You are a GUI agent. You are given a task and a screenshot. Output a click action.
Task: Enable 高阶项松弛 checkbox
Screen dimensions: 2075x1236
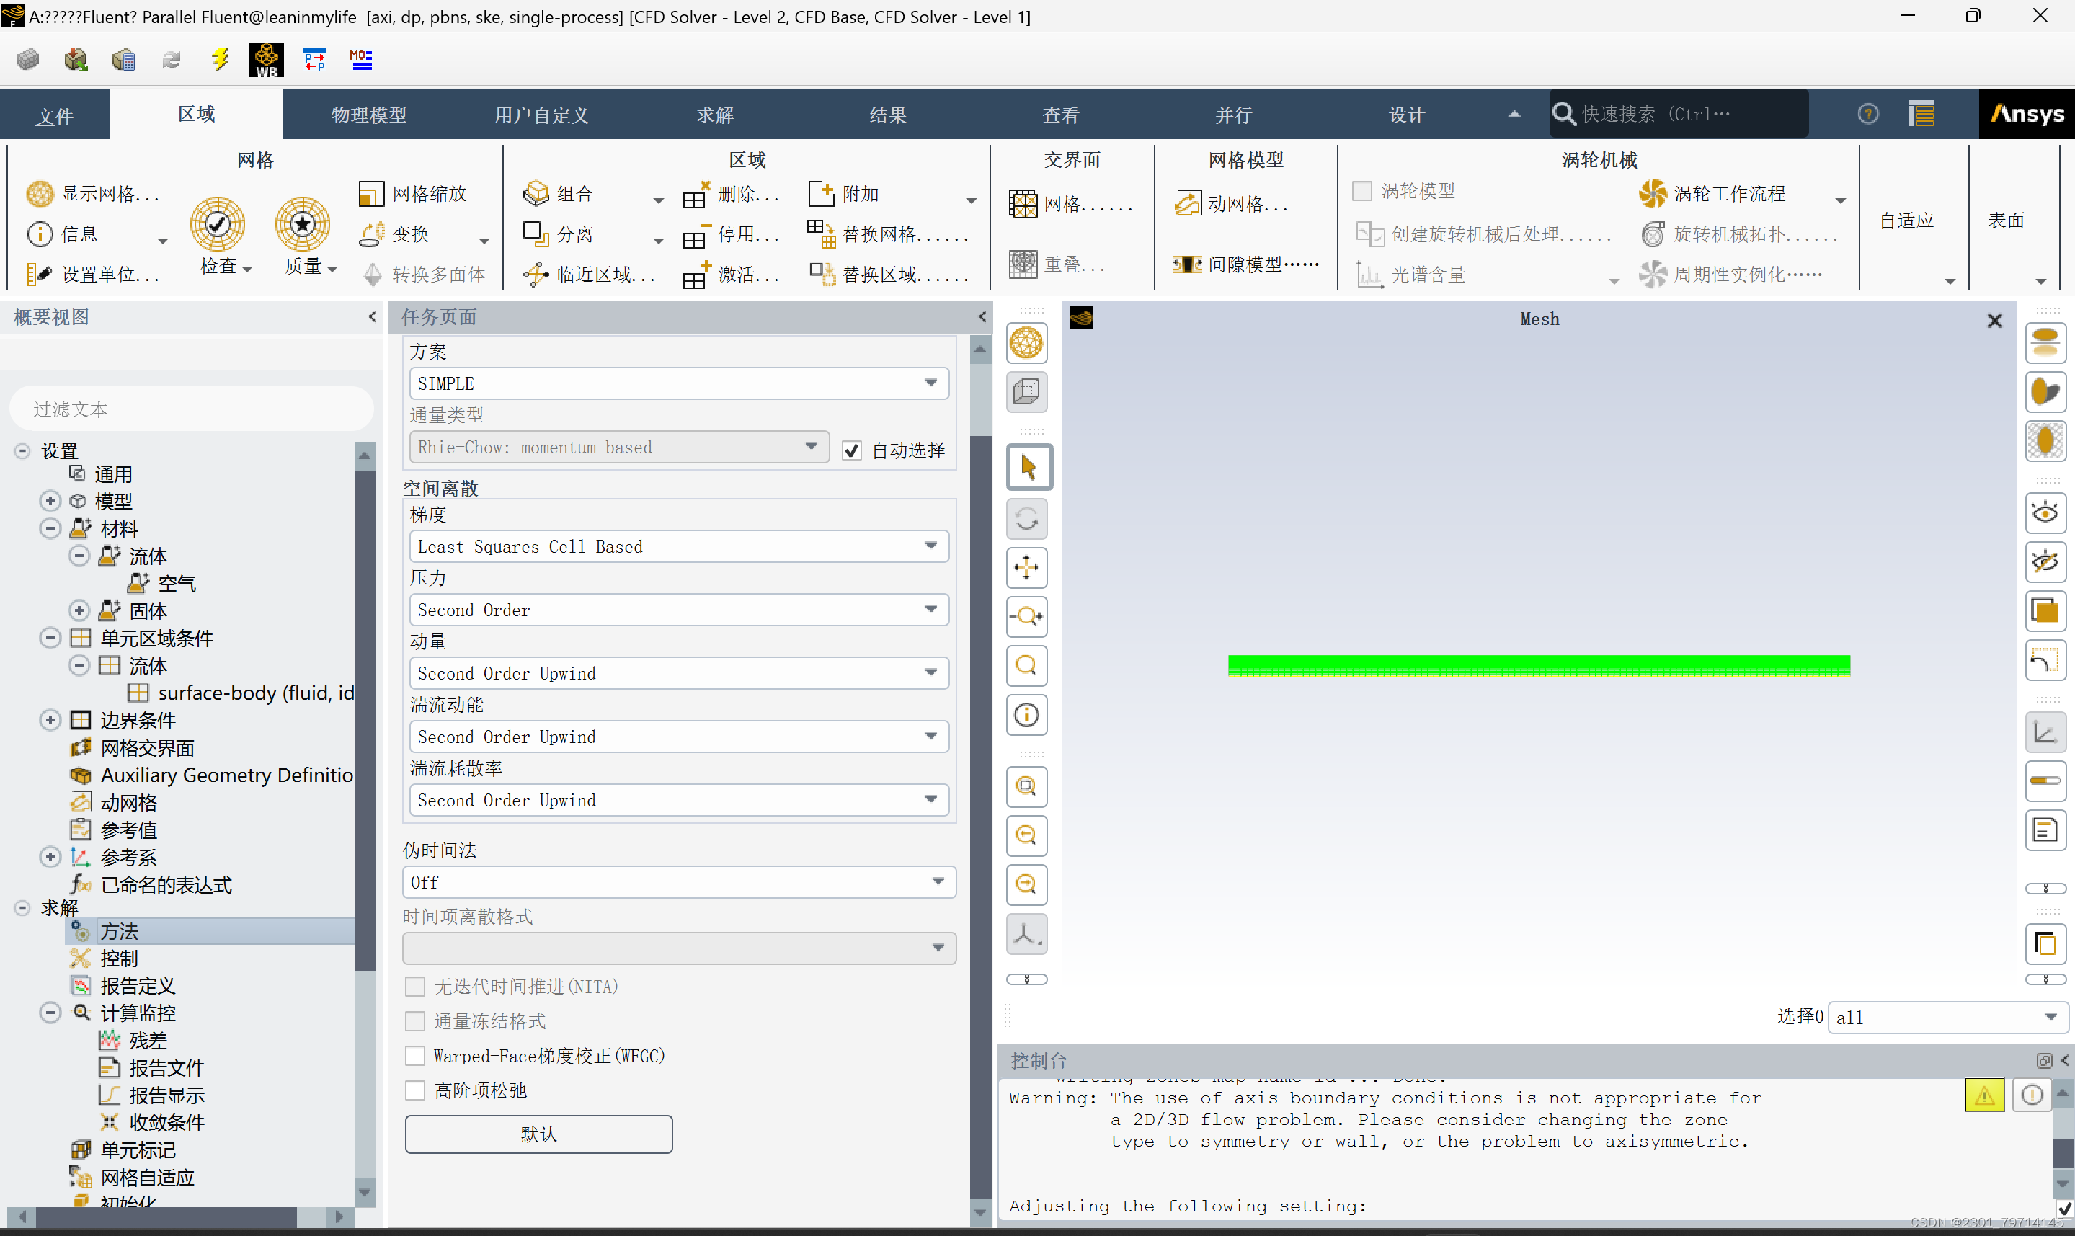pos(414,1090)
